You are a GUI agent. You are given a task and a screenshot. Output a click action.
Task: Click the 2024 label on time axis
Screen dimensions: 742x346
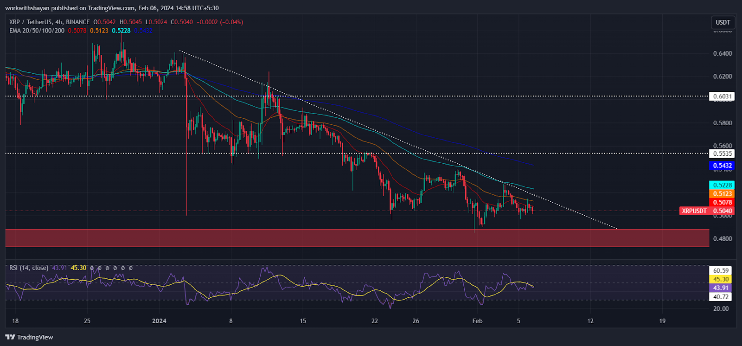pos(159,321)
